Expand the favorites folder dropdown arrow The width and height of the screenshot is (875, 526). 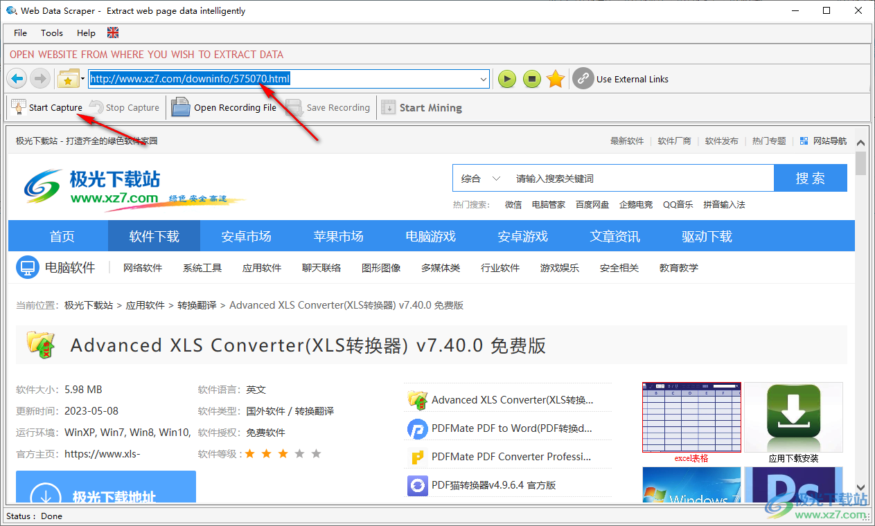point(83,79)
